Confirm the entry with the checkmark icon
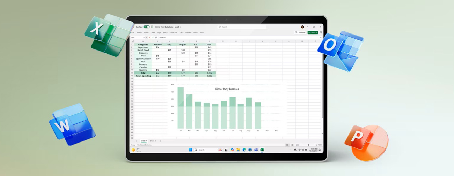 coord(153,37)
